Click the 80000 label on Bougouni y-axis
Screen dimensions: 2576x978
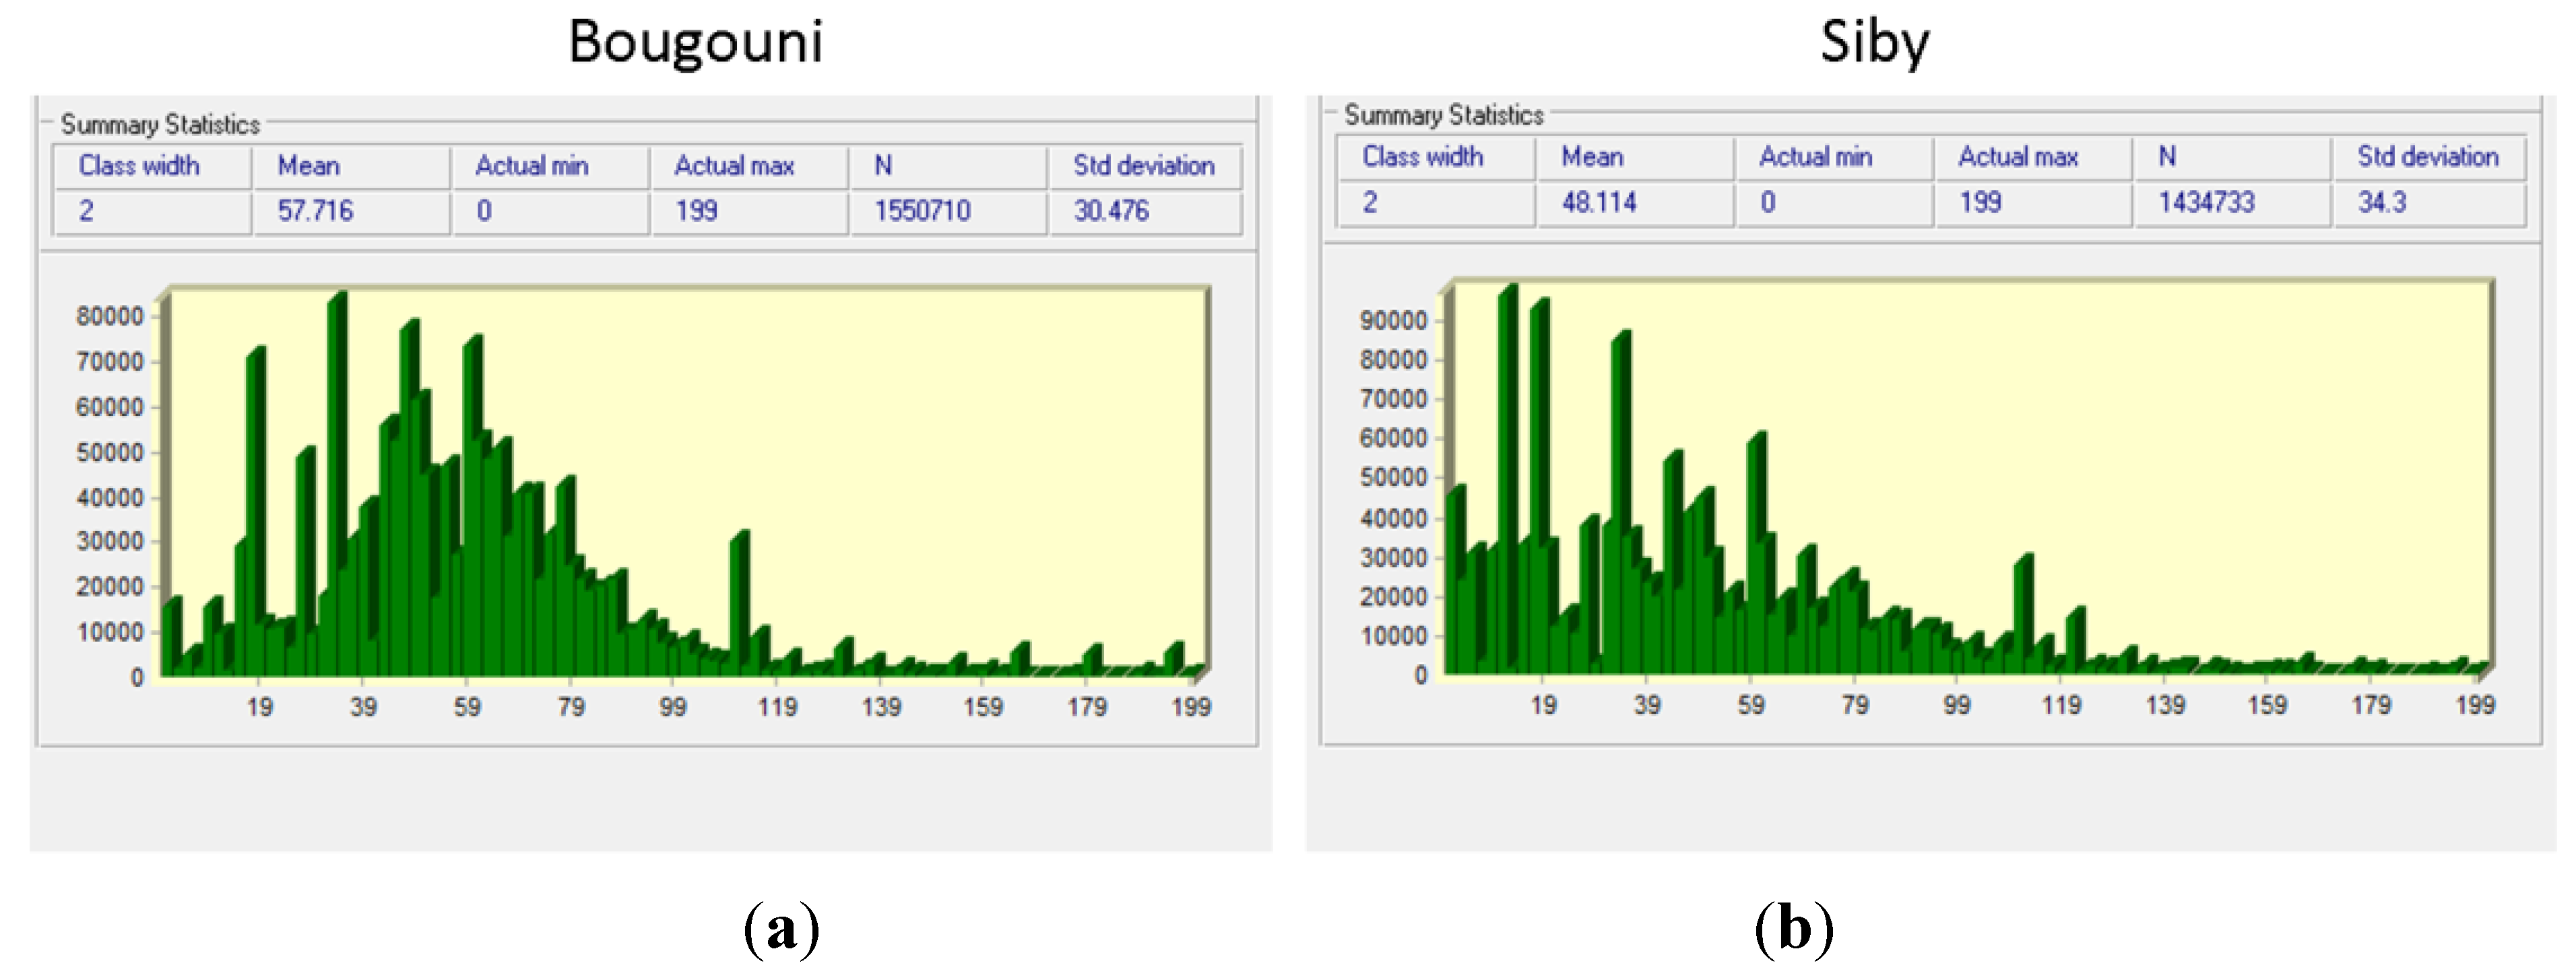[110, 316]
